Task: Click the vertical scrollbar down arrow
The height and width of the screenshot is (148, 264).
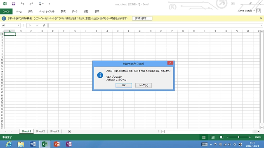Action: coord(262,127)
